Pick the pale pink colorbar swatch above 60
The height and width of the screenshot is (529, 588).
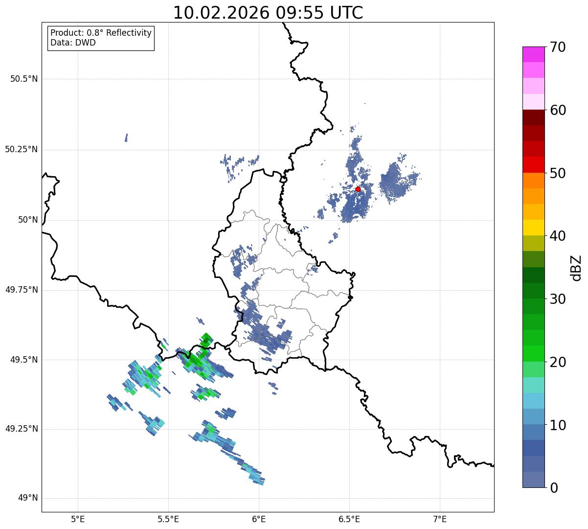[x=533, y=102]
